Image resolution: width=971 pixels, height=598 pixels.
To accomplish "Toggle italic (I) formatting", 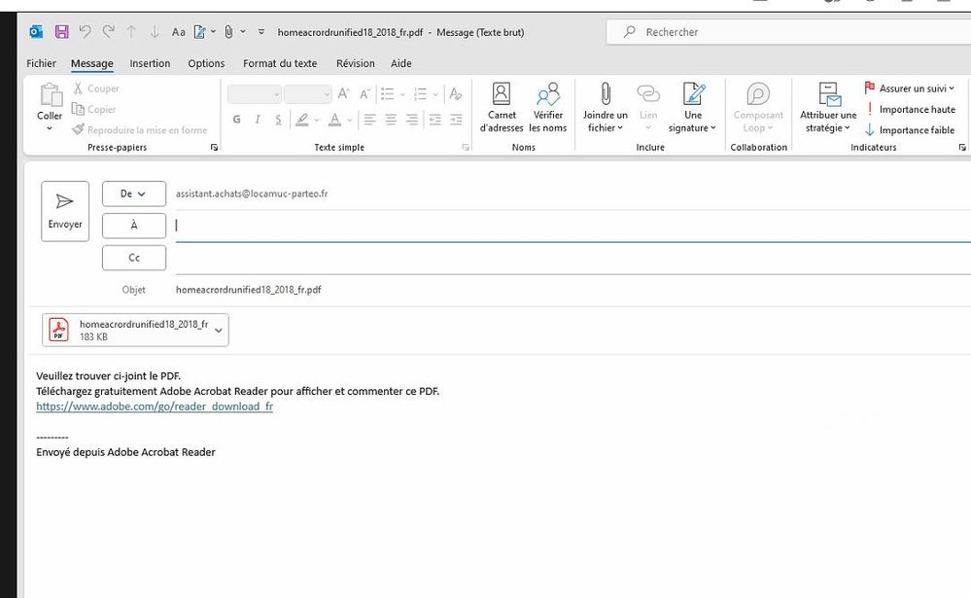I will click(x=258, y=120).
